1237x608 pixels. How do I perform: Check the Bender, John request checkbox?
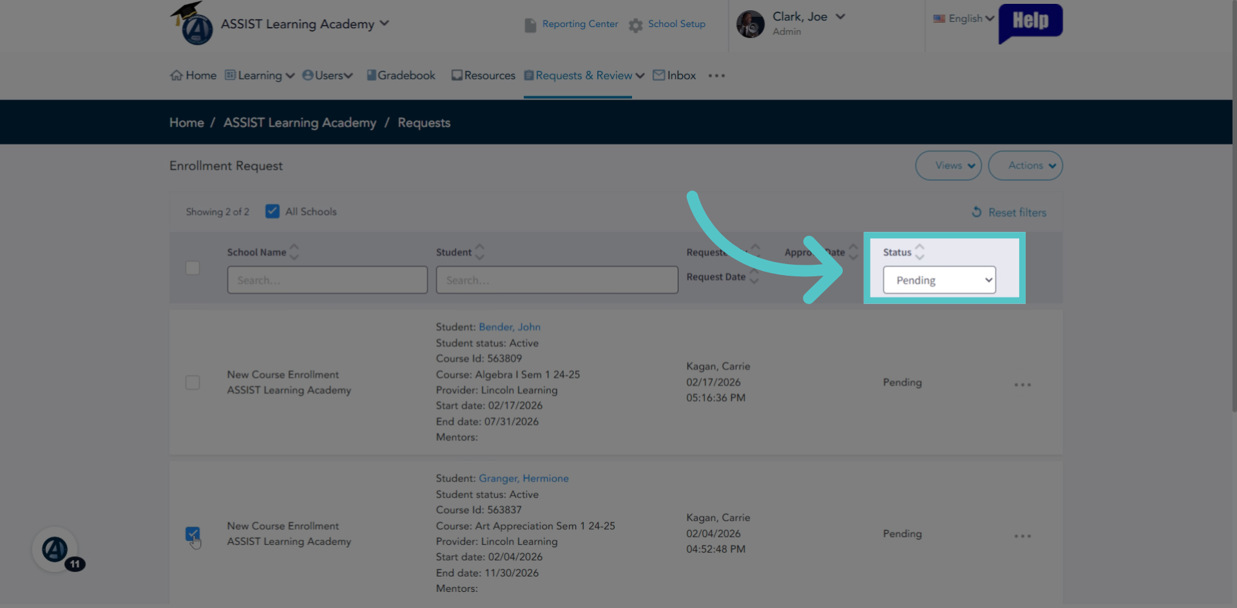point(193,383)
